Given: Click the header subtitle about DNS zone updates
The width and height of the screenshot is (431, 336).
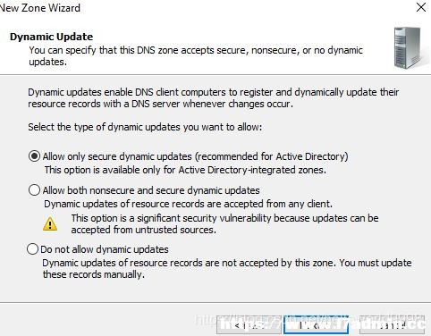Looking at the screenshot, I should point(196,55).
